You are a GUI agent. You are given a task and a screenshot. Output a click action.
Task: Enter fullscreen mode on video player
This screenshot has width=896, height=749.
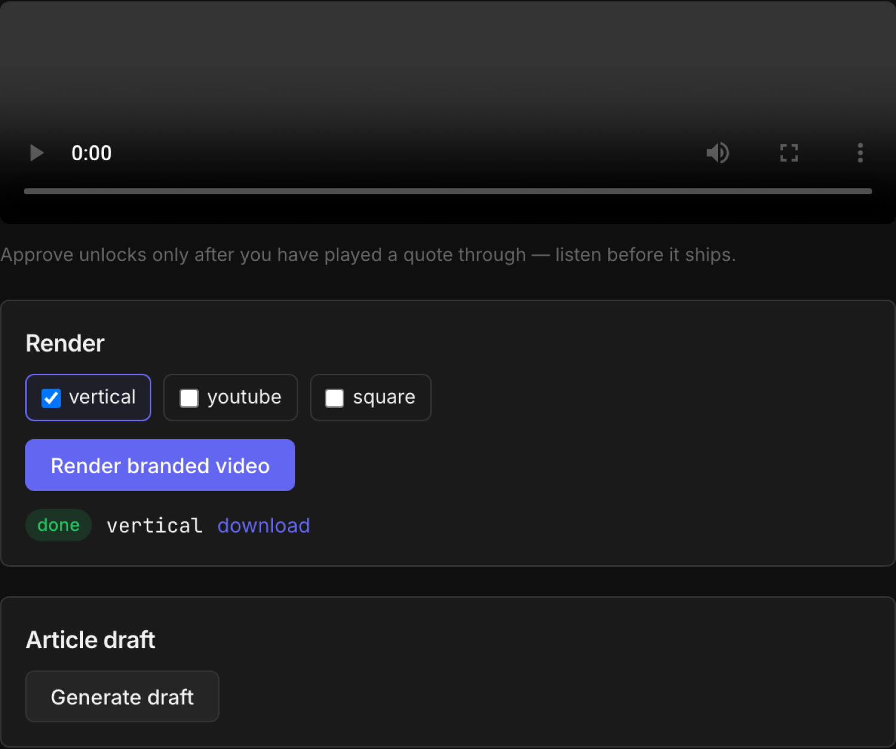[x=789, y=153]
